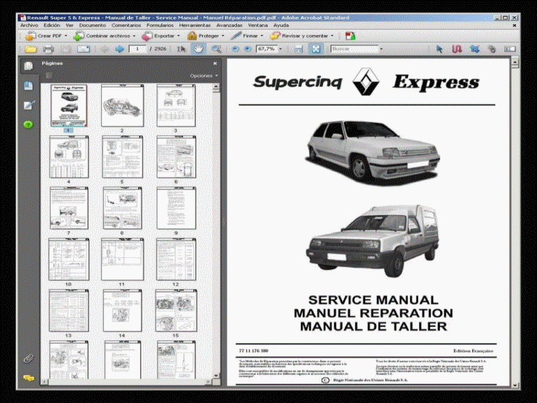
Task: Select page 10 thumbnail
Action: [x=68, y=259]
